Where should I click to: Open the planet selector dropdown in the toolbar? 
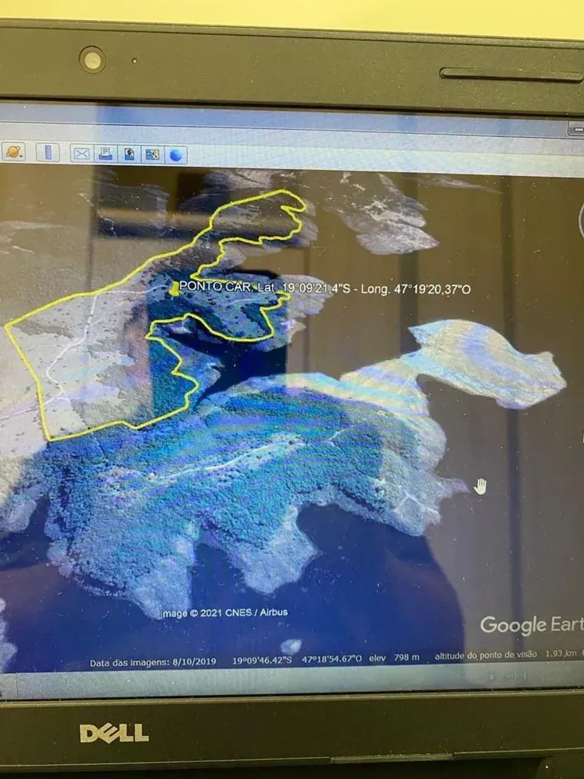tap(13, 152)
